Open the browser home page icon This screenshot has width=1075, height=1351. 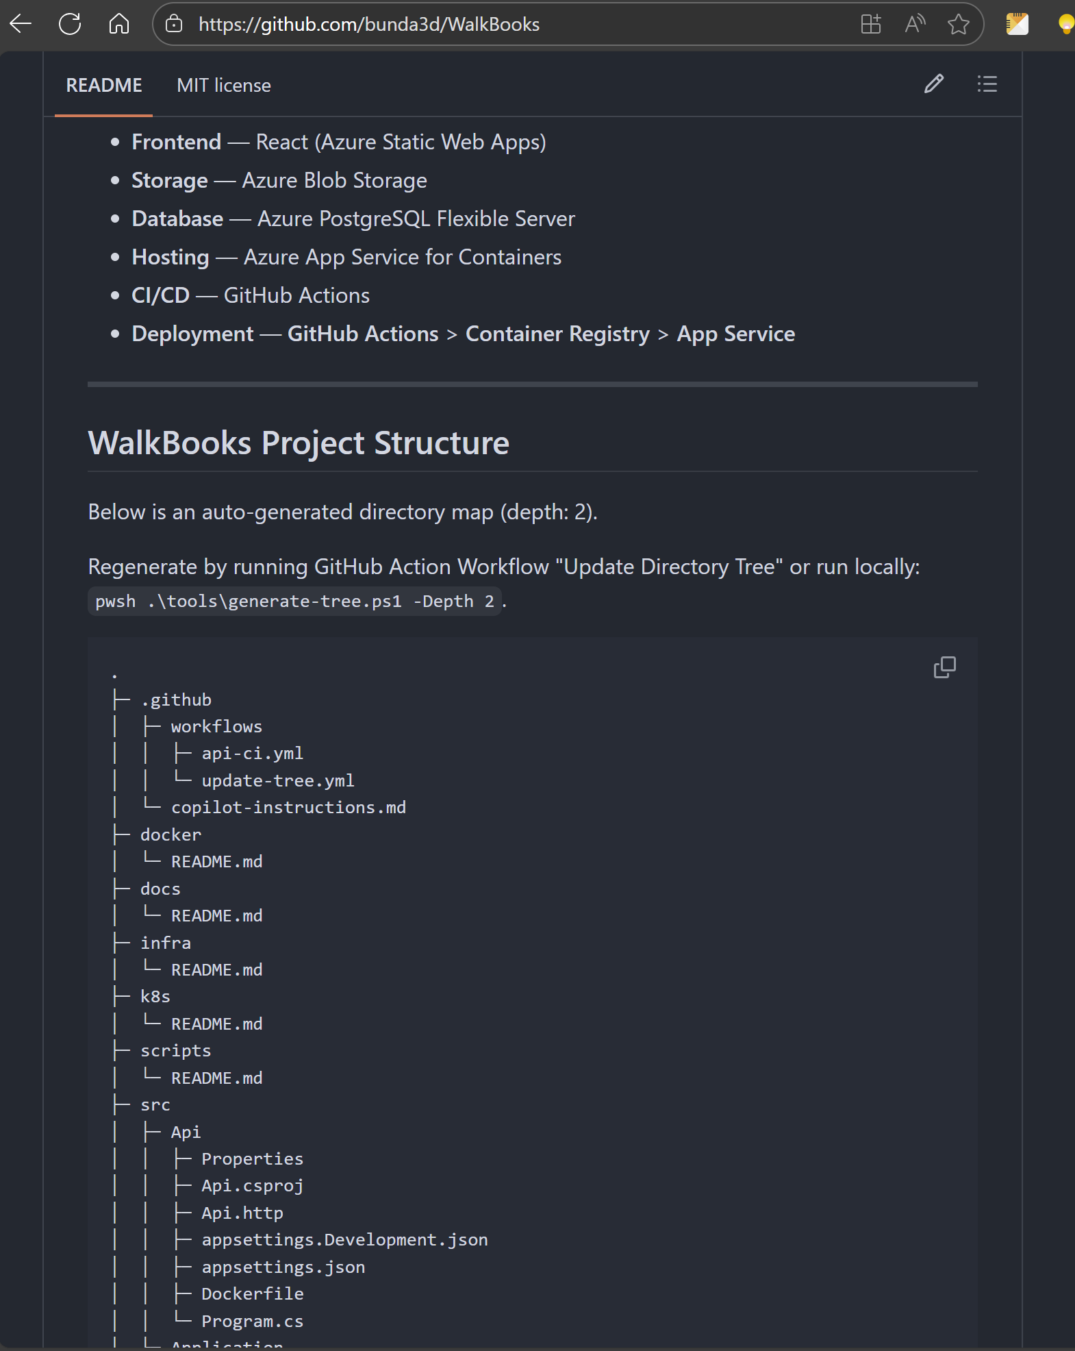119,24
